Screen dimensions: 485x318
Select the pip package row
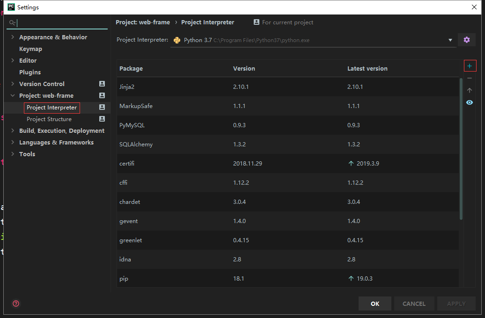(288, 278)
